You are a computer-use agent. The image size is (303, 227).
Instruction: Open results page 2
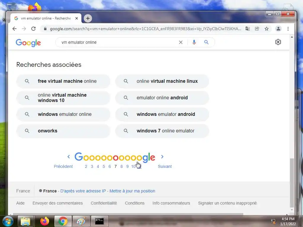coord(86,166)
